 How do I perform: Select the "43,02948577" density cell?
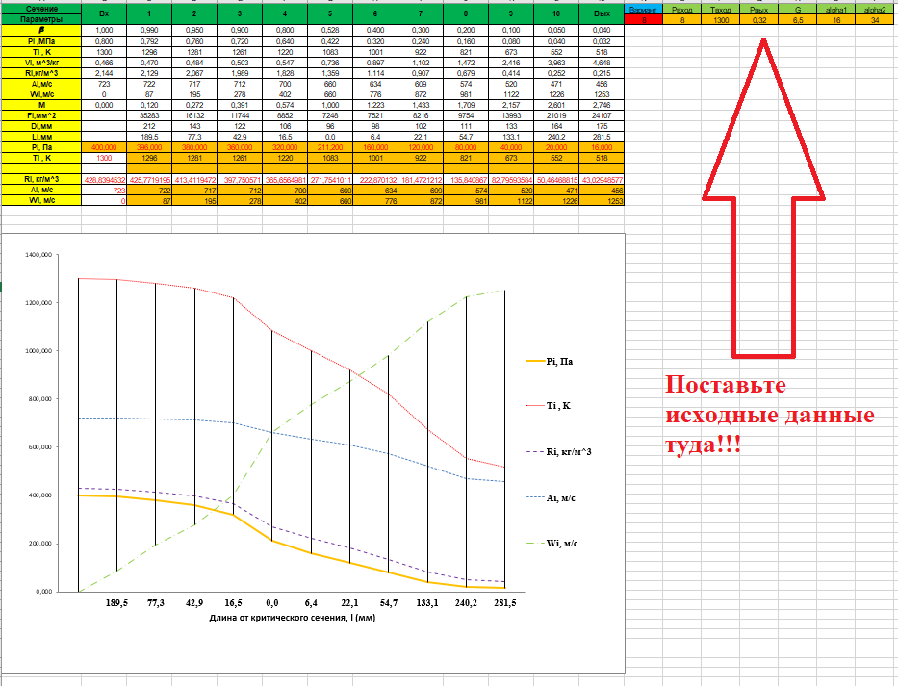(x=602, y=179)
